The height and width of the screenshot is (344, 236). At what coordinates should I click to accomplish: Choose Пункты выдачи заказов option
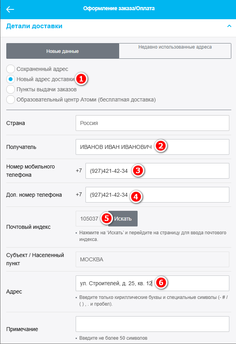(11, 89)
